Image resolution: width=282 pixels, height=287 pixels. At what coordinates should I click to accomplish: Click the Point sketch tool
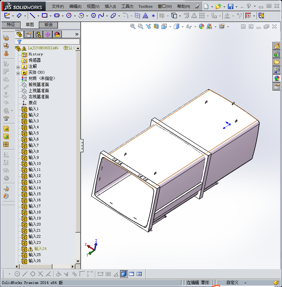click(x=153, y=16)
